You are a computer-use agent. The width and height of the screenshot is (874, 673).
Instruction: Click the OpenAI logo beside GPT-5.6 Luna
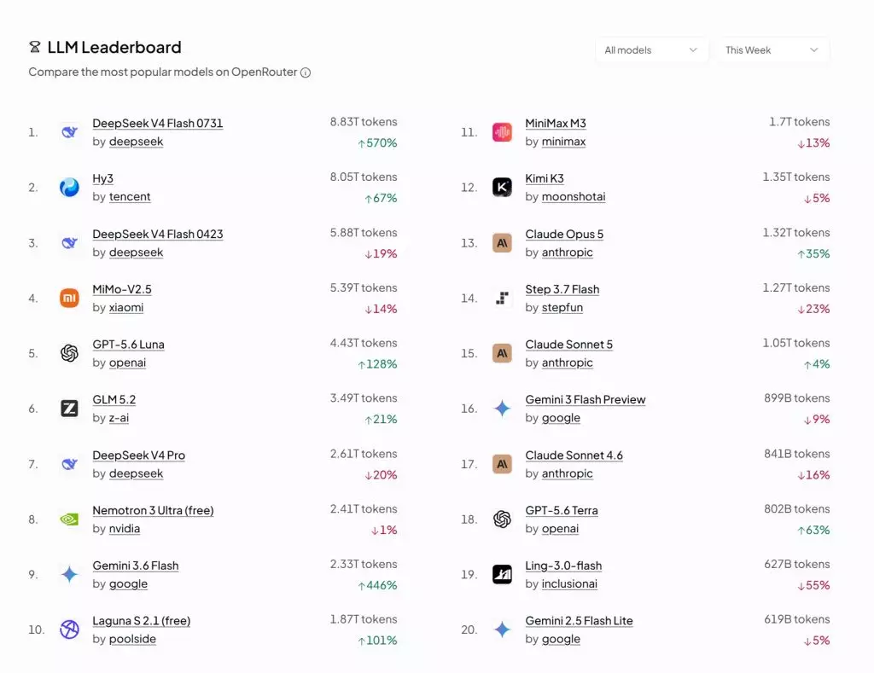click(69, 353)
